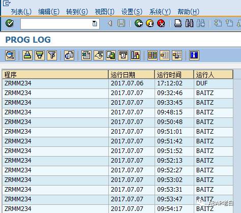
Task: Open the 系统(Y) menu
Action: (x=160, y=12)
